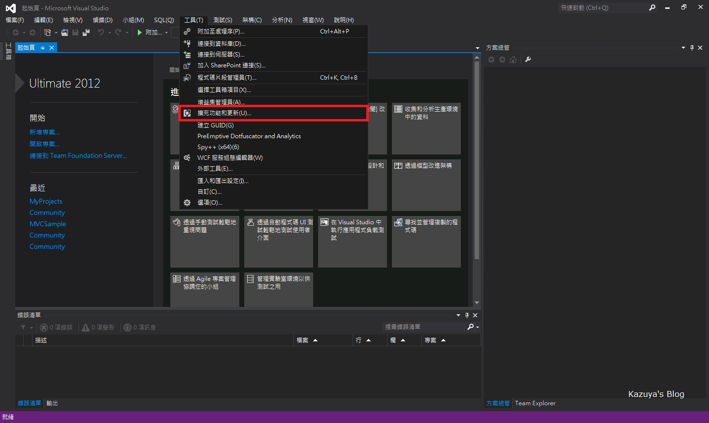709x423 pixels.
Task: Click Solution Explorer forward arrow icon
Action: (x=502, y=60)
